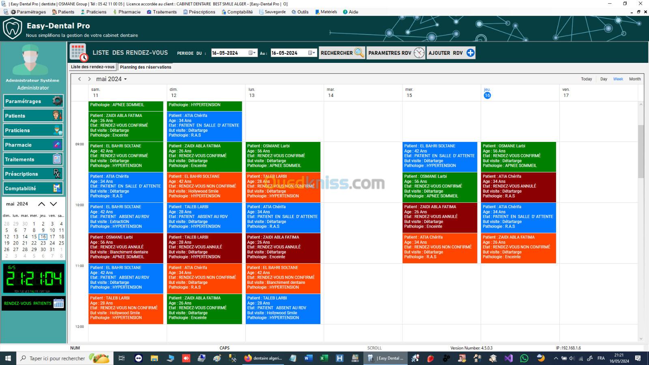Switch calendar to Day view
This screenshot has height=365, width=649.
(604, 79)
